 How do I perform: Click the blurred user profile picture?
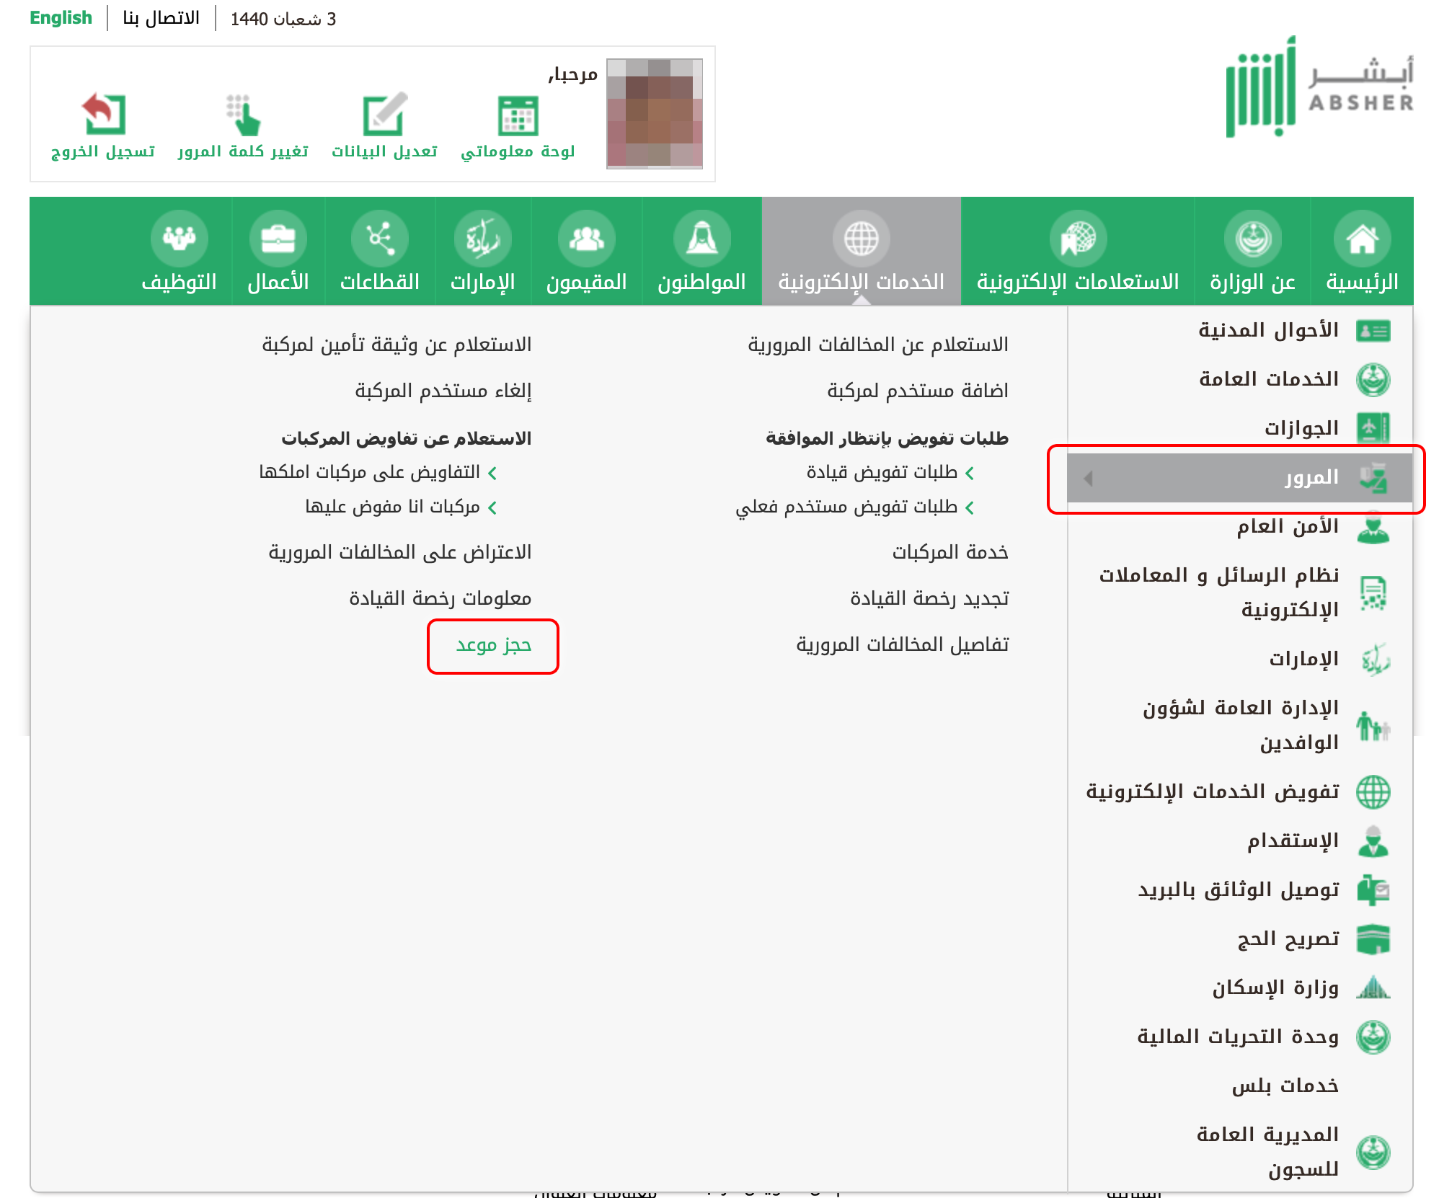coord(654,114)
